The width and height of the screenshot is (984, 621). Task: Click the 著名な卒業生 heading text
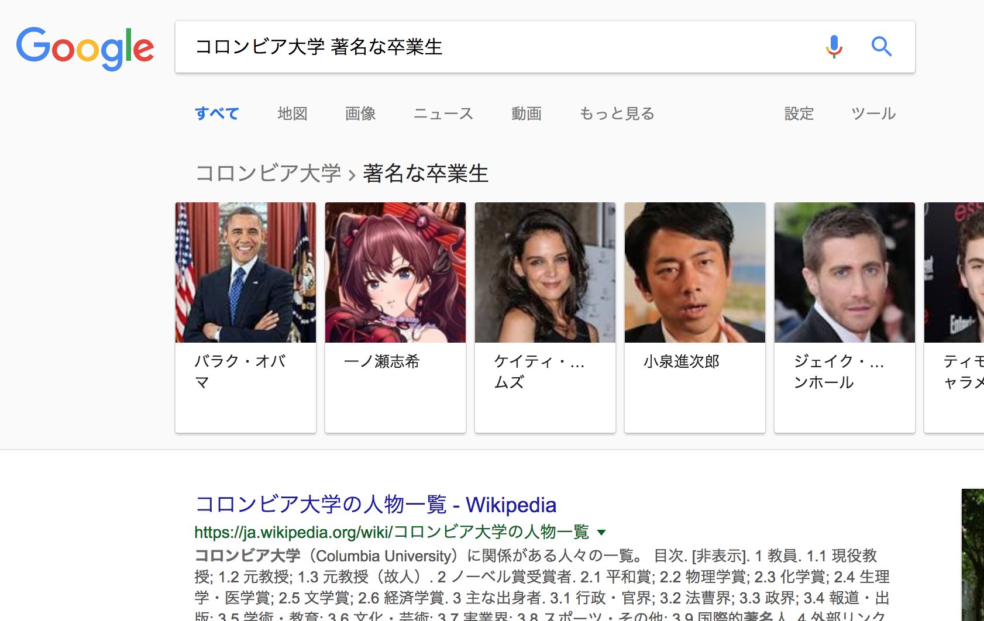426,174
